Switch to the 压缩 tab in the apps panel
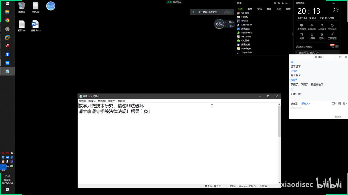 [x=288, y=9]
